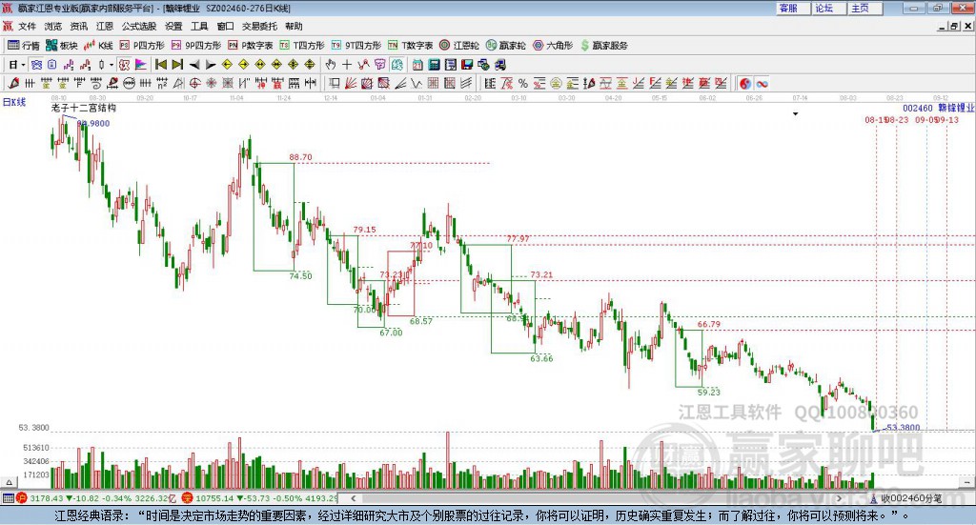Click the stock code 002460 label
The width and height of the screenshot is (976, 525).
point(918,108)
